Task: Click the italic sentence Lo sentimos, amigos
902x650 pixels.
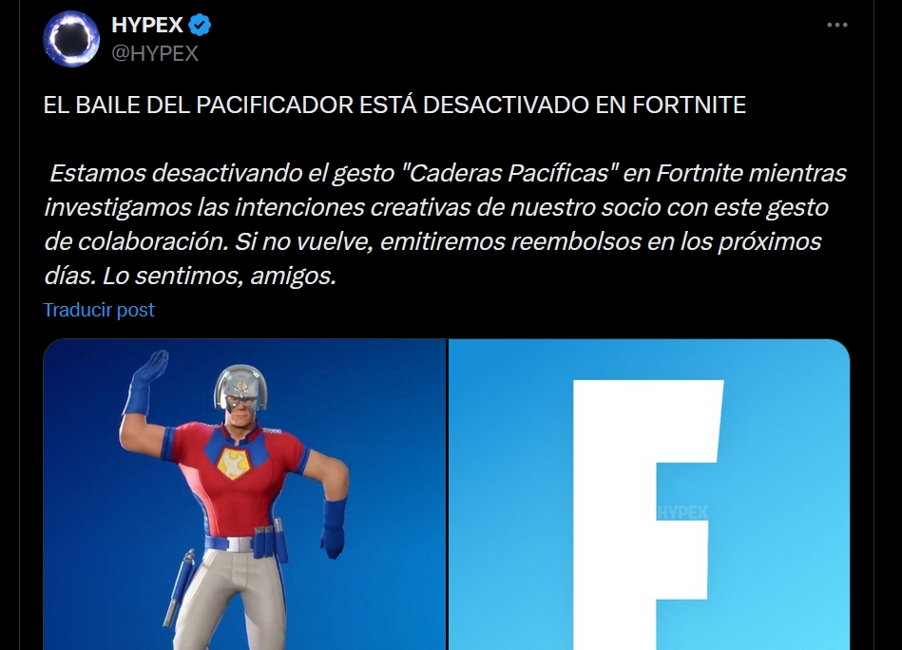Action: click(220, 277)
